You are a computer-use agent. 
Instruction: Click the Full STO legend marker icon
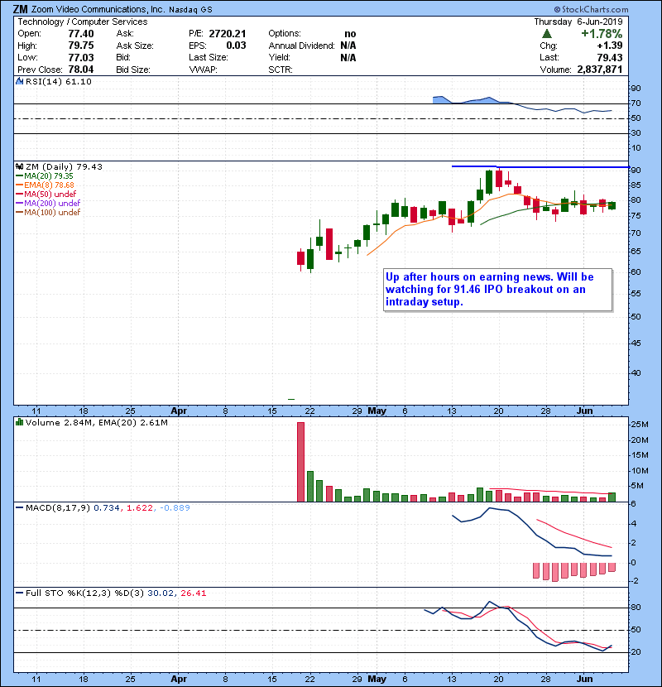(x=19, y=593)
